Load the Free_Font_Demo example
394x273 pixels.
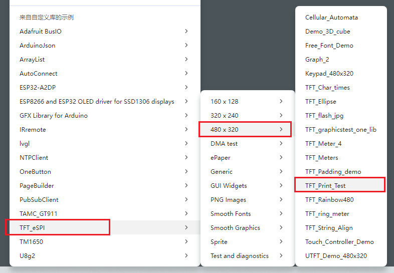point(341,46)
